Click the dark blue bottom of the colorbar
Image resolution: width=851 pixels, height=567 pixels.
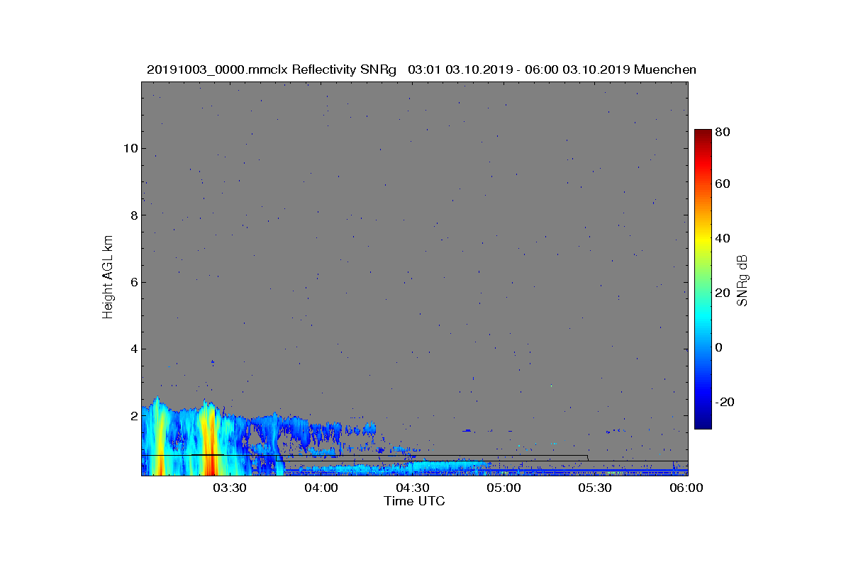(703, 422)
